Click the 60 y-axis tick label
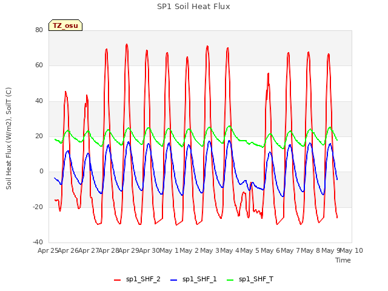This screenshot has width=388, height=291. tap(39, 65)
